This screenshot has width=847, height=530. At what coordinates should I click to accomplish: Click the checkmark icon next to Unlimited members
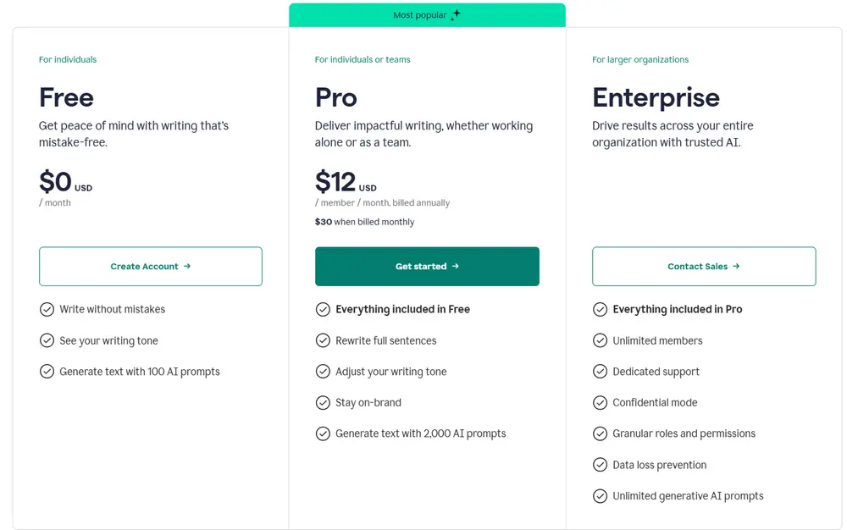(600, 340)
